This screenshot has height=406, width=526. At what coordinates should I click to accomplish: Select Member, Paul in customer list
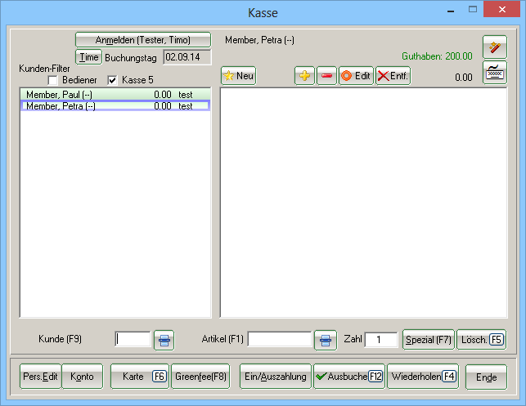(x=115, y=95)
